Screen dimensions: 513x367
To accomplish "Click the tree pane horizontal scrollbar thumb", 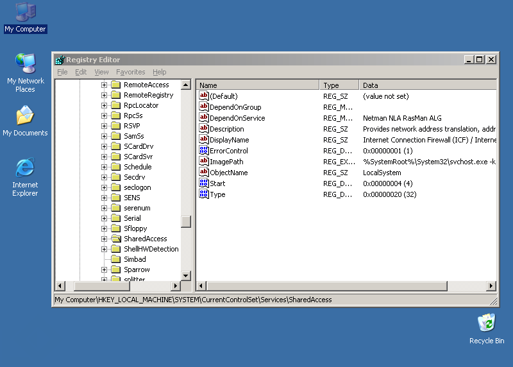I will coord(102,286).
